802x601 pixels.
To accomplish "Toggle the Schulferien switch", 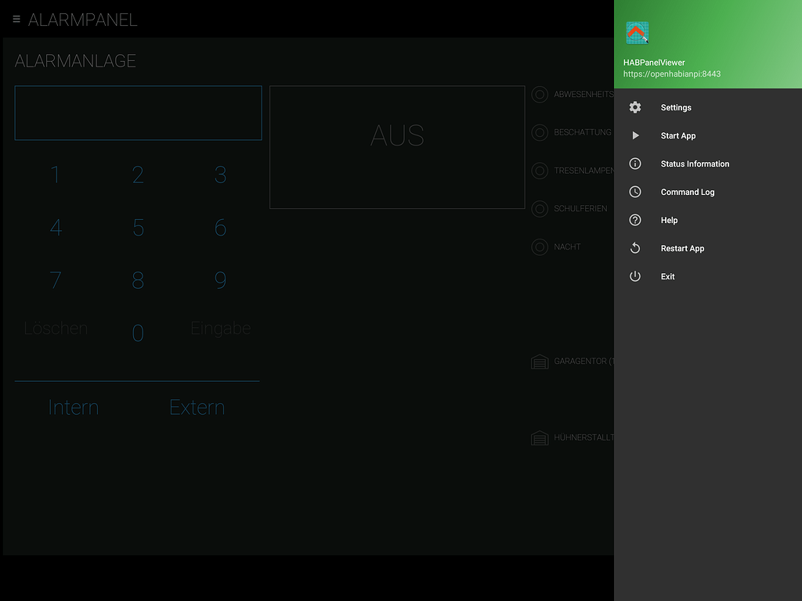I will click(x=540, y=208).
